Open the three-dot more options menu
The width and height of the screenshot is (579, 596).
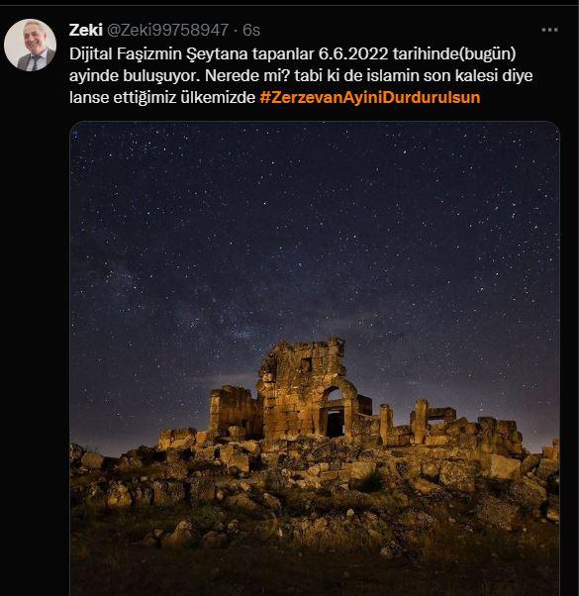point(549,30)
